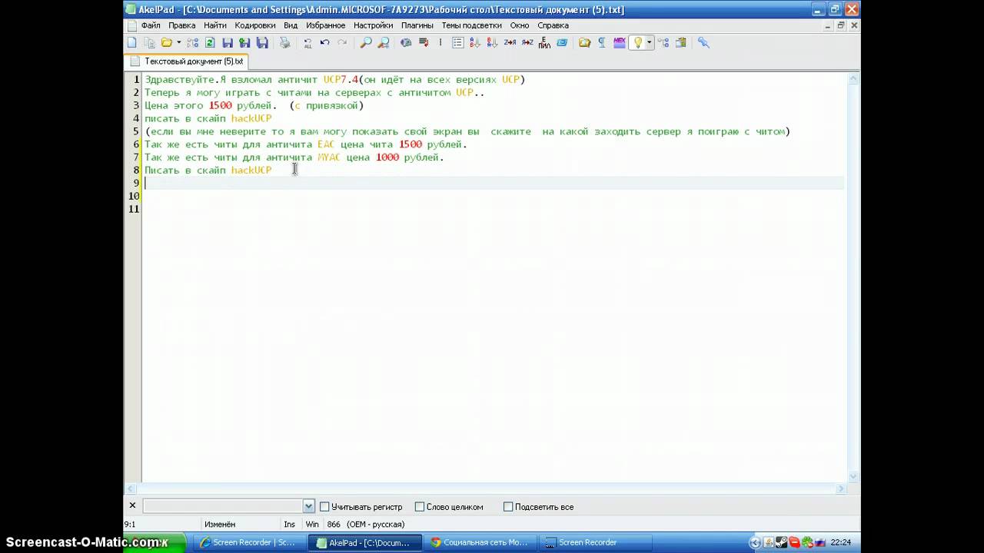984x553 pixels.
Task: Click the AkelPad taskbar button
Action: click(x=365, y=542)
